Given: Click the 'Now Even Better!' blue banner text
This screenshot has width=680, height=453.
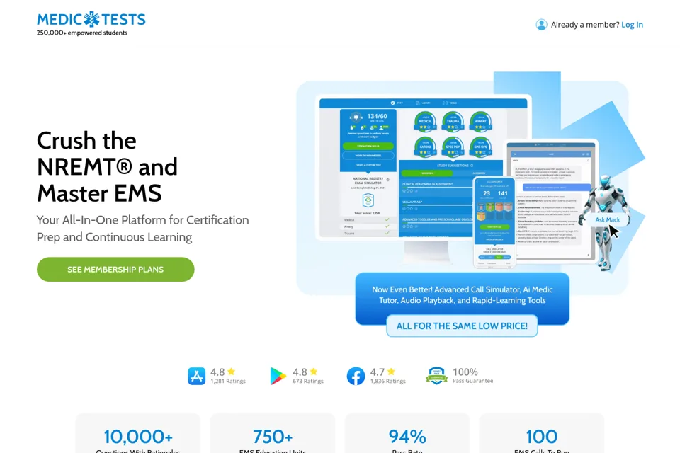Looking at the screenshot, I should (463, 294).
